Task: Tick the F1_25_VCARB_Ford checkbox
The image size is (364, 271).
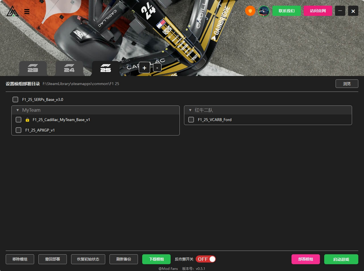Action: [x=191, y=120]
